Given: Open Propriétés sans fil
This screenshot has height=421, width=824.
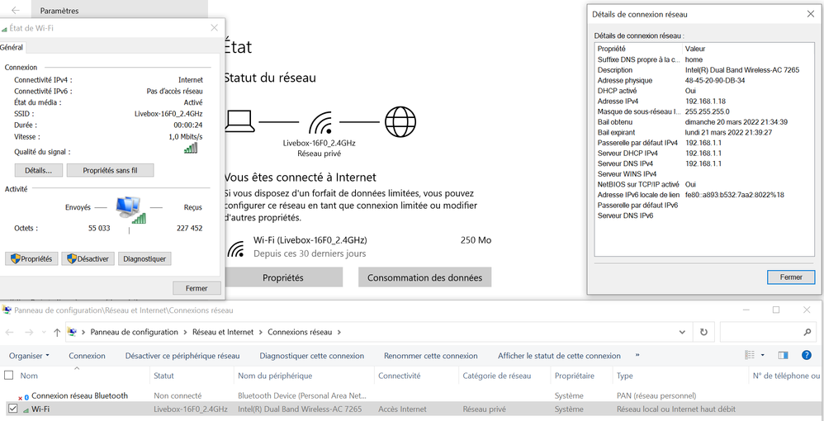Looking at the screenshot, I should [x=110, y=170].
